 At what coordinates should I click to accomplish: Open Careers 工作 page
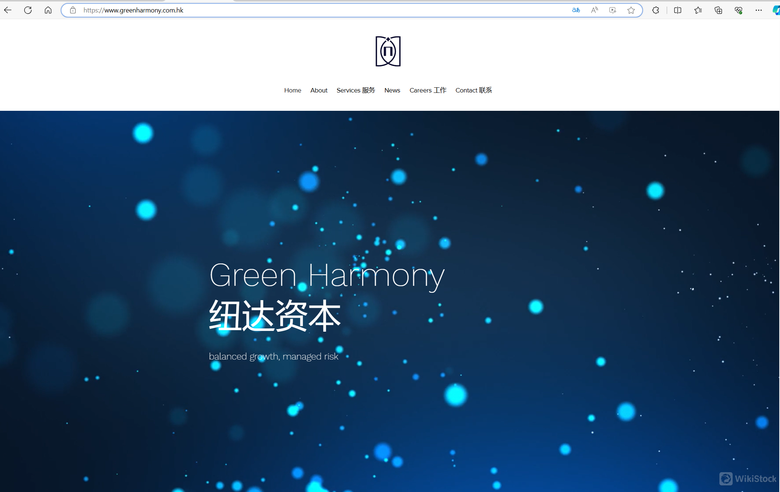tap(428, 90)
